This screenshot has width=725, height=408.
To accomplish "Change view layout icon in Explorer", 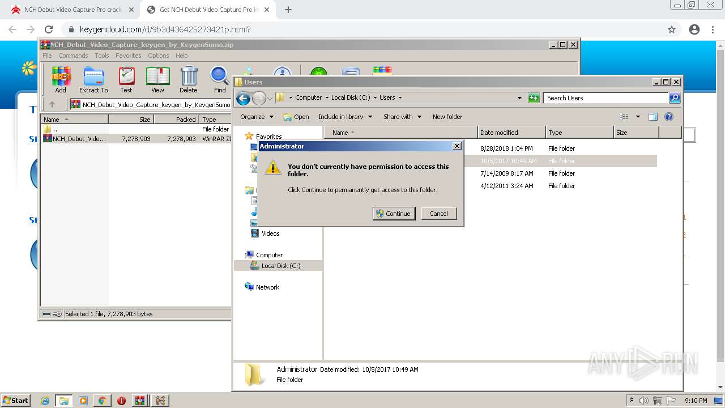I will (624, 117).
